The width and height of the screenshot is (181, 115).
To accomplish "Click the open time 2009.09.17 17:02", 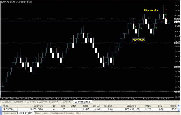I will pyautogui.click(x=36, y=109).
